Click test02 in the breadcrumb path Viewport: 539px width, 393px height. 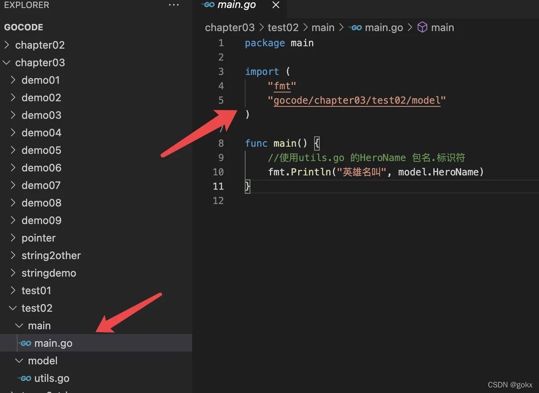click(x=283, y=28)
